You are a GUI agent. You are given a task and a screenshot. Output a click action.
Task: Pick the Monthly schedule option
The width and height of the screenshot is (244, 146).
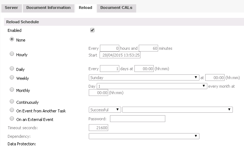[x=12, y=90]
